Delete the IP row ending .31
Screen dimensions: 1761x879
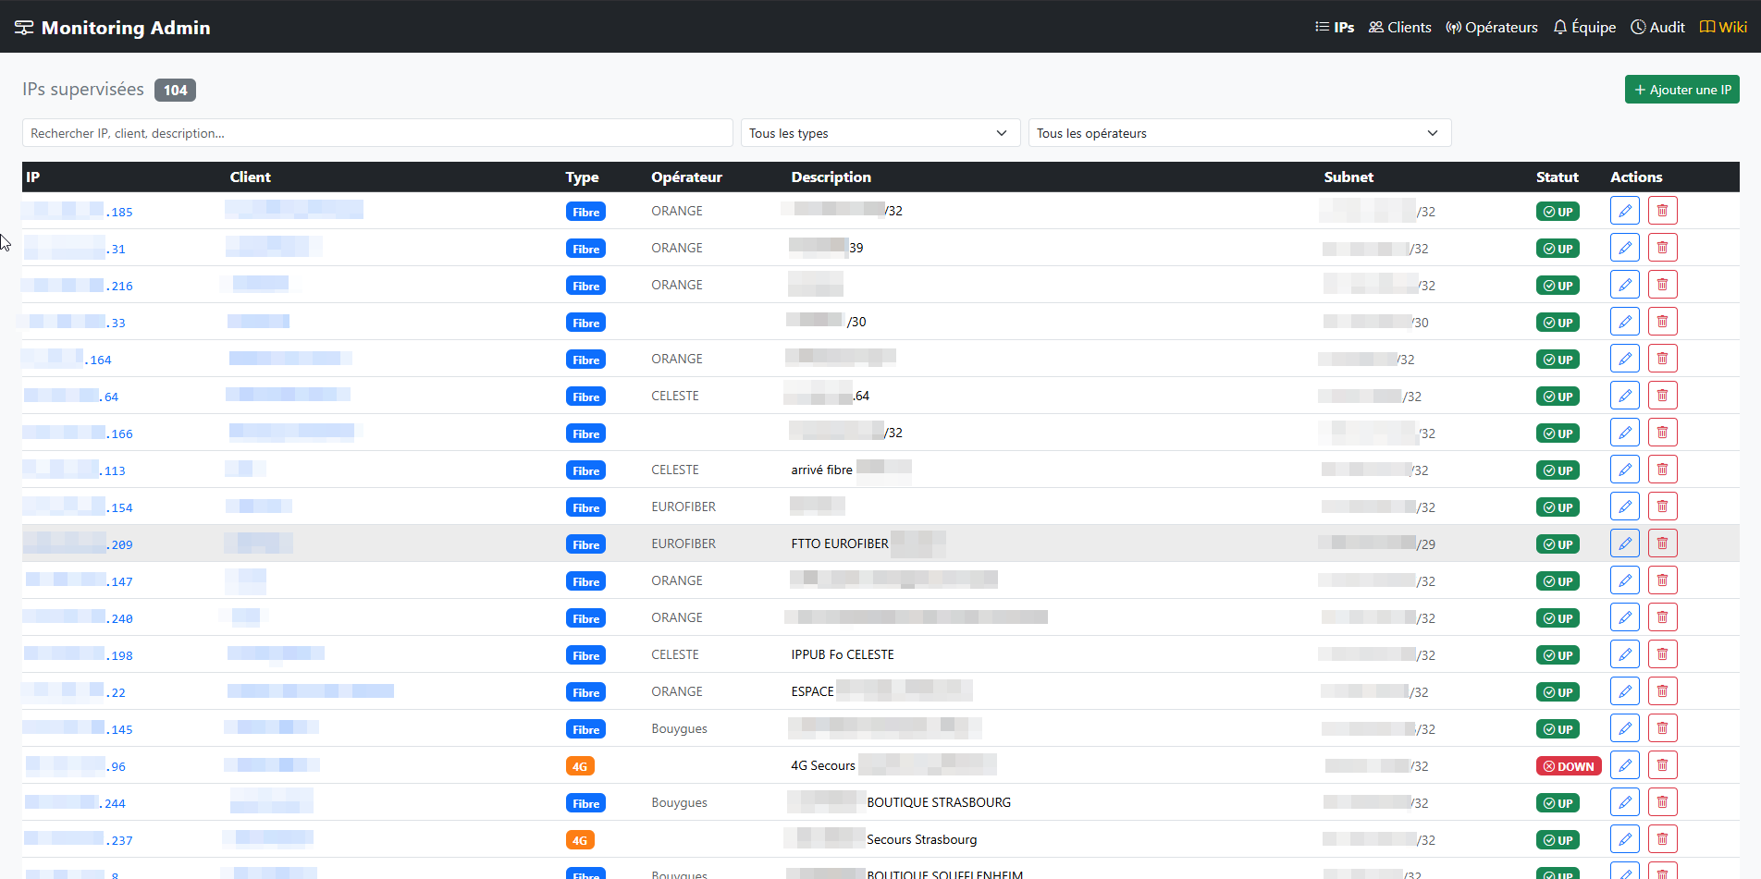point(1662,248)
